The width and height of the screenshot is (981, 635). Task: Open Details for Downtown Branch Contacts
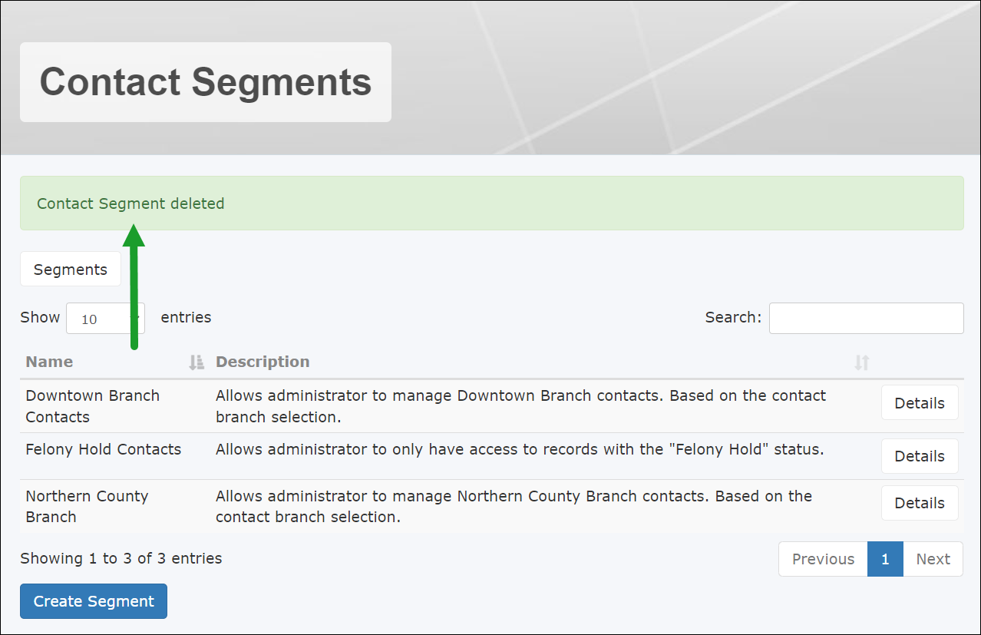click(x=919, y=402)
